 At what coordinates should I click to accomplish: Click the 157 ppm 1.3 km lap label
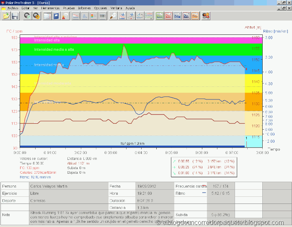coord(132,144)
